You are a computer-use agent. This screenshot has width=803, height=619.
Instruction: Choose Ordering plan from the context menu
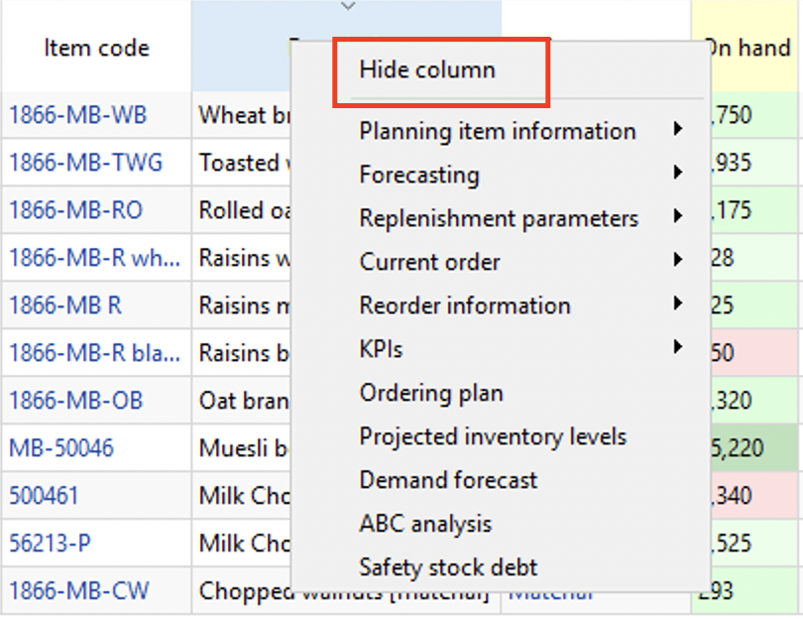[x=431, y=393]
